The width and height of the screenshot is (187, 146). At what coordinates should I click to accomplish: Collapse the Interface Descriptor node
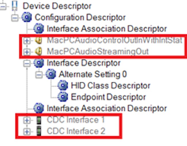point(27,63)
